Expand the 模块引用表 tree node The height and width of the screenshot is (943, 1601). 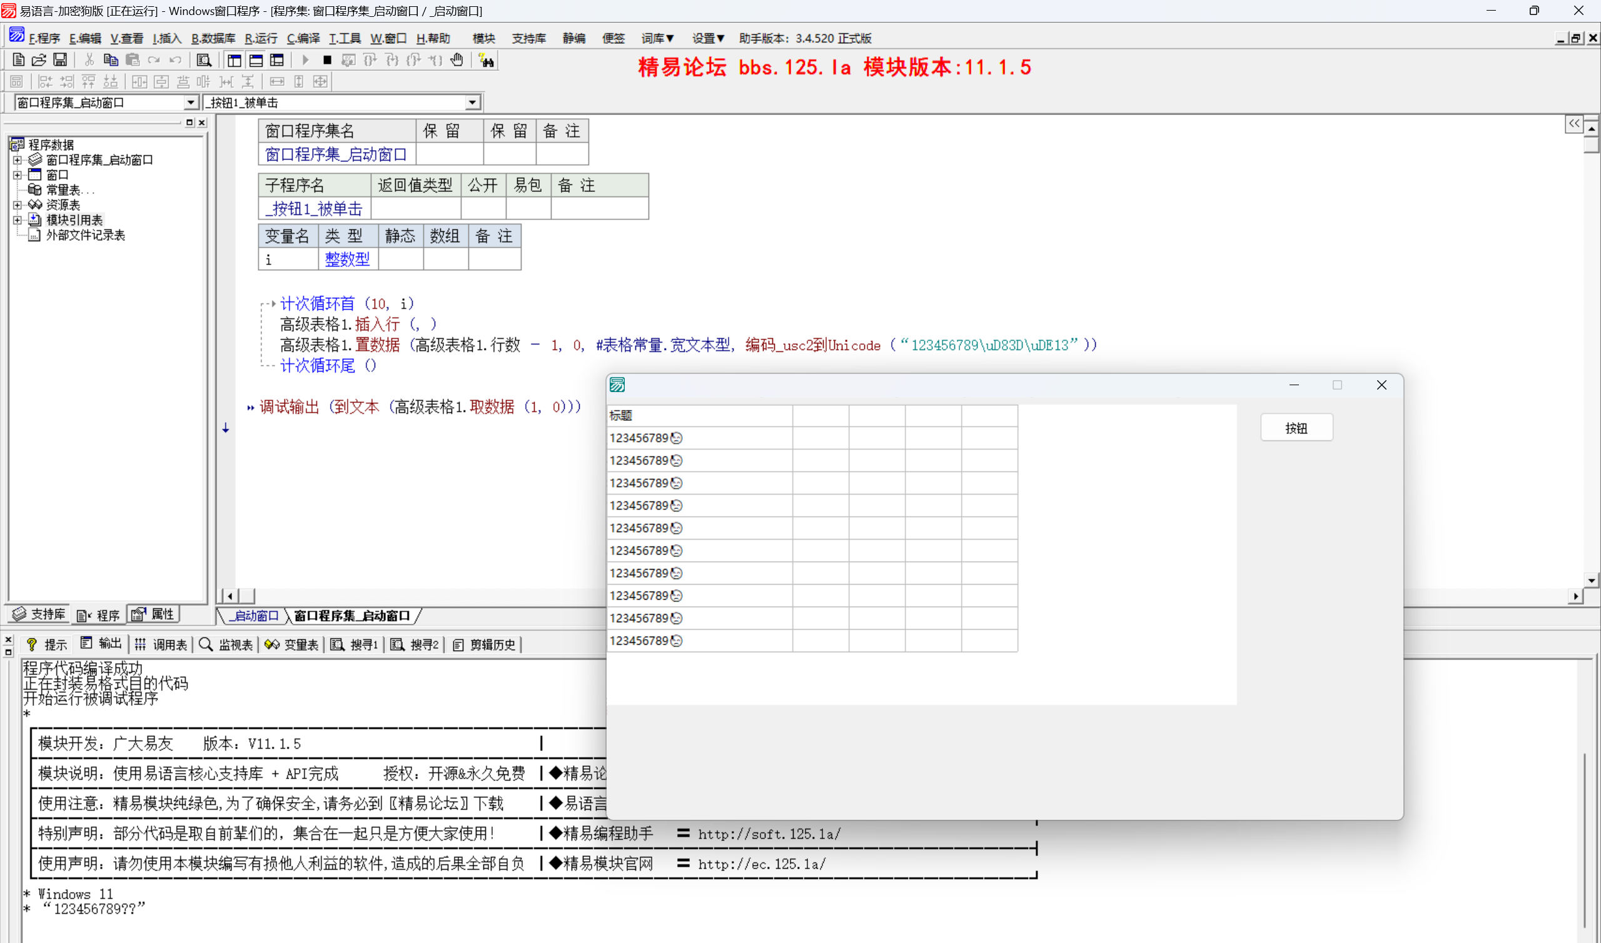point(17,220)
